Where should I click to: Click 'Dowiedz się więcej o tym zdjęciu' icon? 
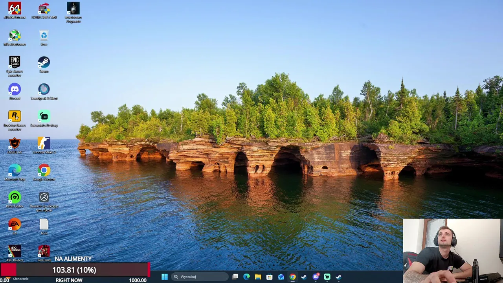pos(44,201)
